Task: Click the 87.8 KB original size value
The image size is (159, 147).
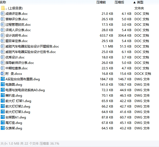Action: coord(107,117)
